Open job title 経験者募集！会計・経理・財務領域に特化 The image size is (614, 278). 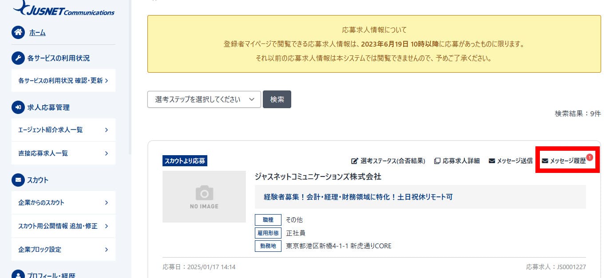(x=358, y=197)
